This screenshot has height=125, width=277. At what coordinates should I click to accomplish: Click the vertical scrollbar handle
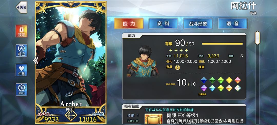(x=258, y=38)
